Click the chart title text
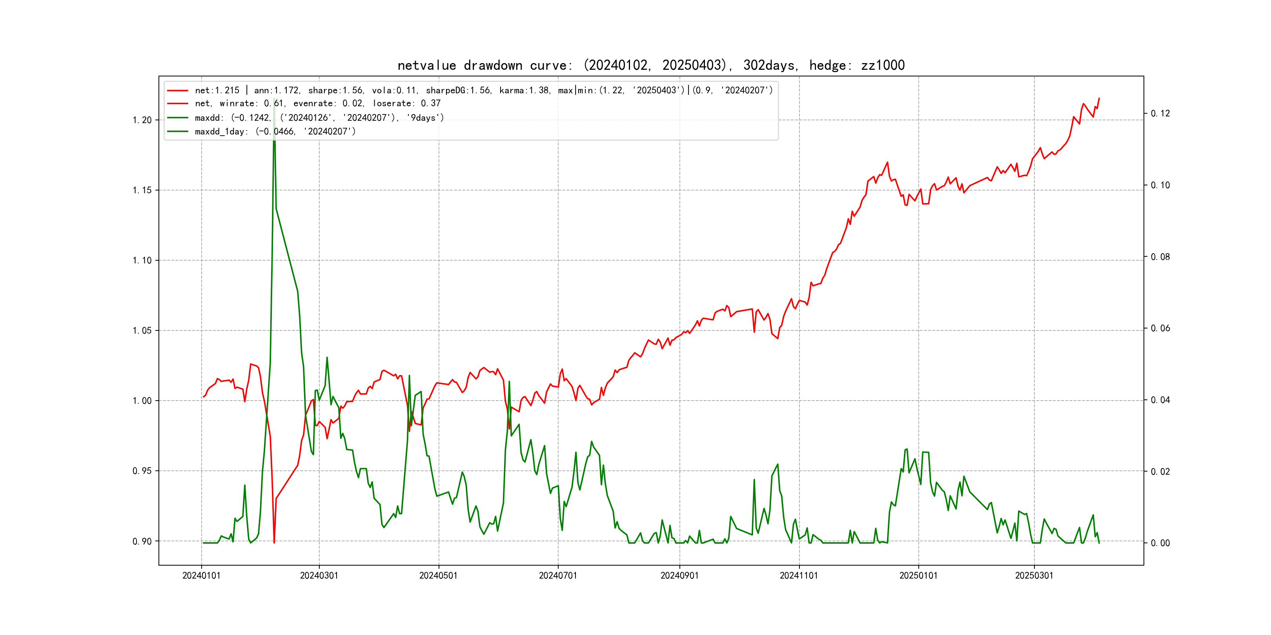The width and height of the screenshot is (1271, 635). [651, 65]
